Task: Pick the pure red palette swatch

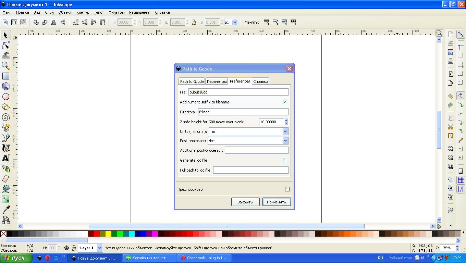Action: (x=97, y=234)
